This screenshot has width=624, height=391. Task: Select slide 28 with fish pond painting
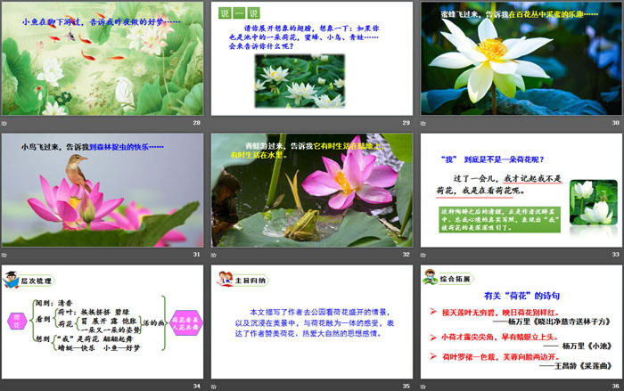[103, 59]
